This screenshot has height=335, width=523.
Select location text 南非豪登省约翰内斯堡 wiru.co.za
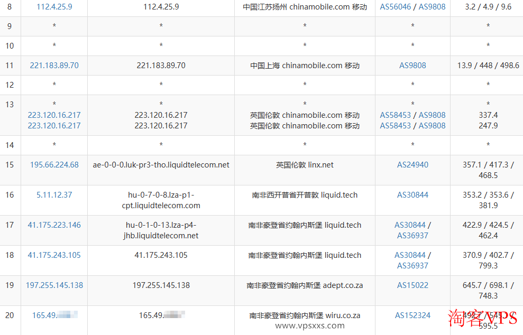click(x=305, y=315)
